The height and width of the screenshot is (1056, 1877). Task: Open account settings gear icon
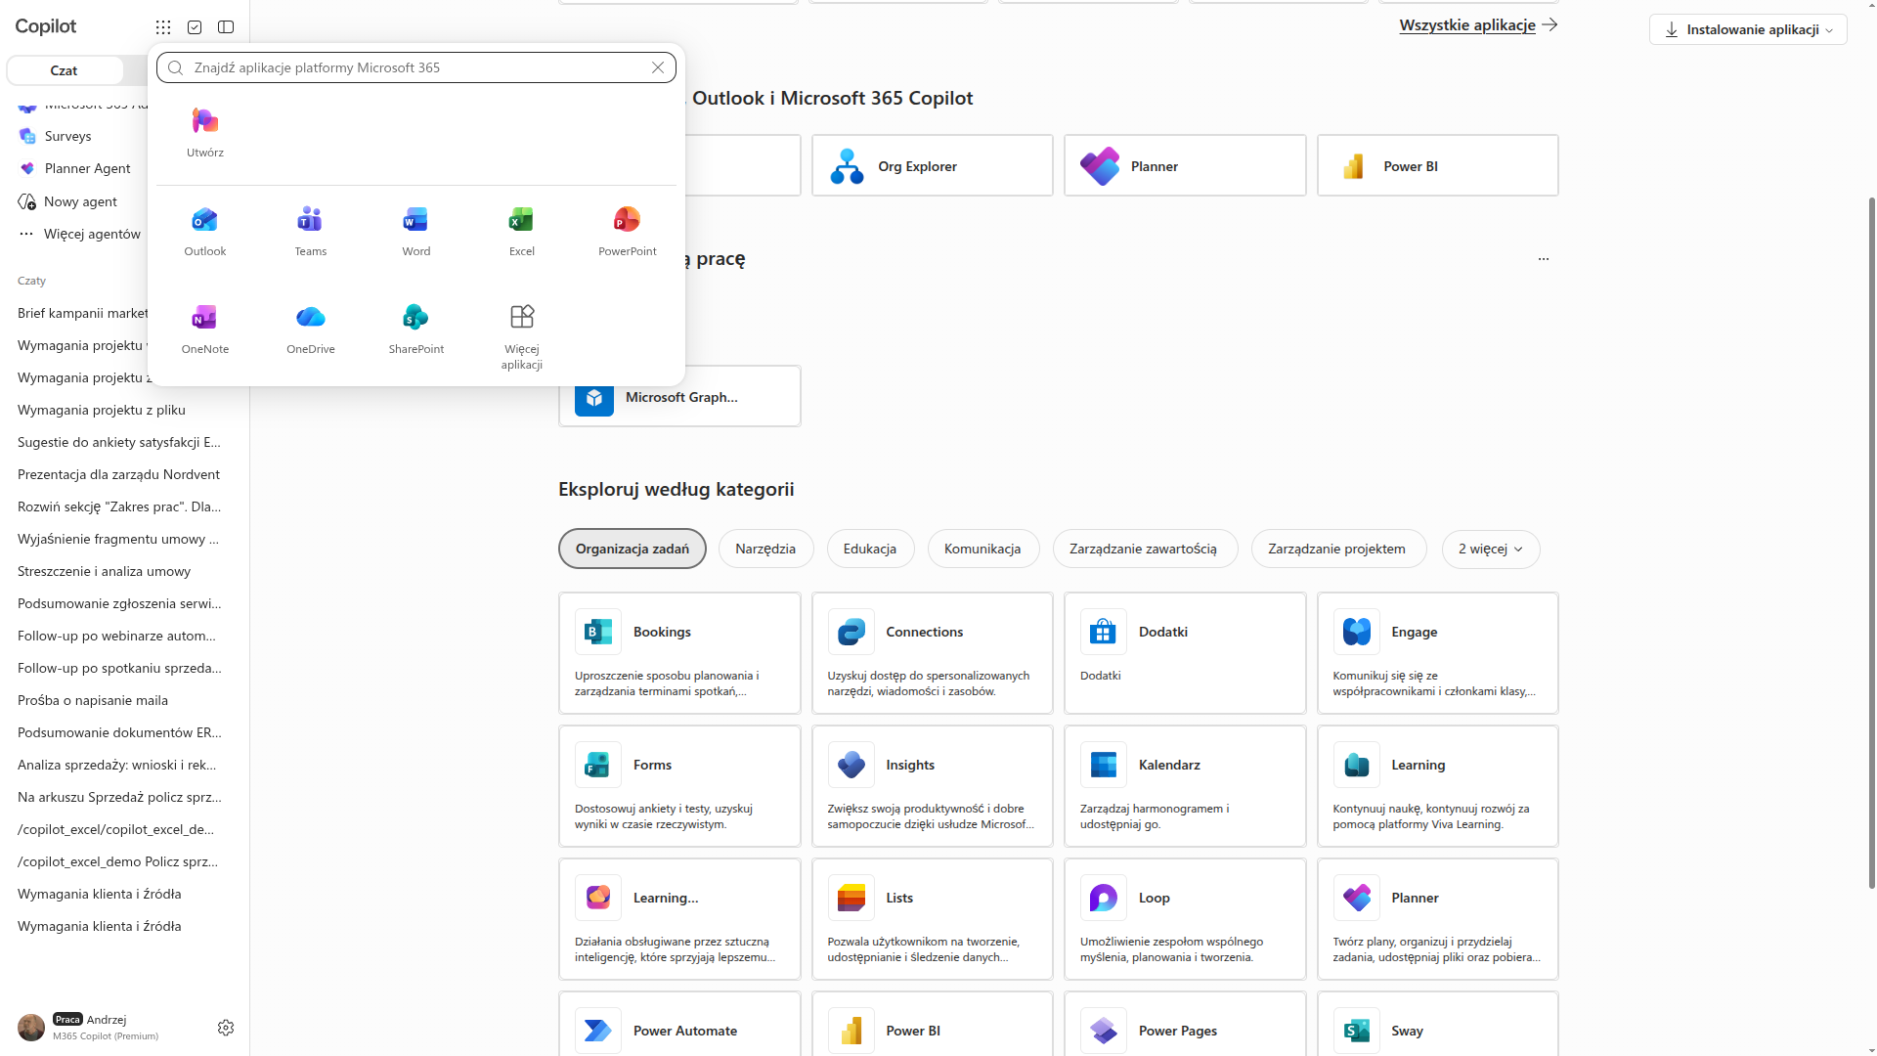[x=226, y=1028]
